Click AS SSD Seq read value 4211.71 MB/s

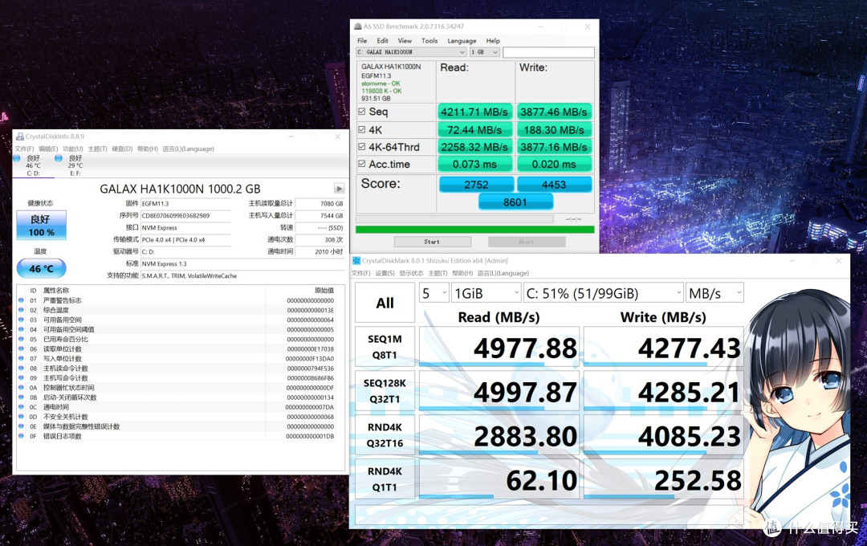(x=475, y=112)
